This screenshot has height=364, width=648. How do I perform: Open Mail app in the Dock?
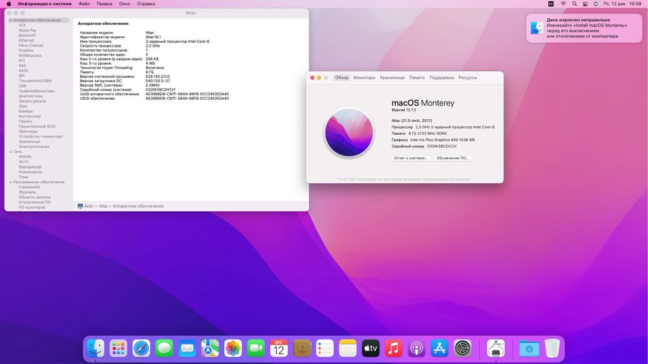pos(187,348)
